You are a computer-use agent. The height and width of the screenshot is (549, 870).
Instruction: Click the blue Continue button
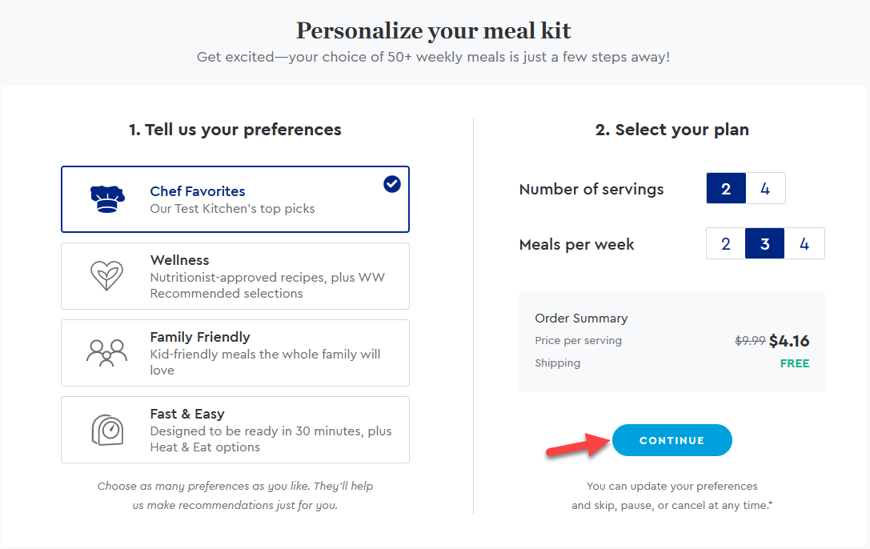[672, 440]
